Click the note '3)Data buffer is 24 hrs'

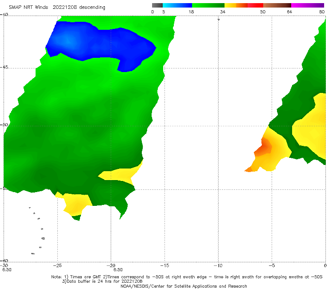point(102,281)
